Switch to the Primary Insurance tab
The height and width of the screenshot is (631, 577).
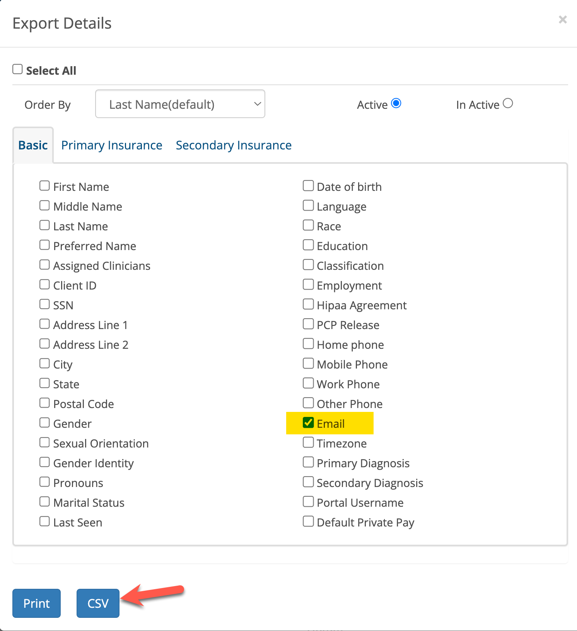point(111,145)
